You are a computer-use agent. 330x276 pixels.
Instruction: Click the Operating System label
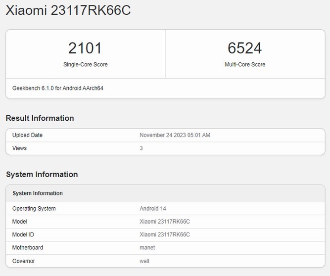point(34,208)
